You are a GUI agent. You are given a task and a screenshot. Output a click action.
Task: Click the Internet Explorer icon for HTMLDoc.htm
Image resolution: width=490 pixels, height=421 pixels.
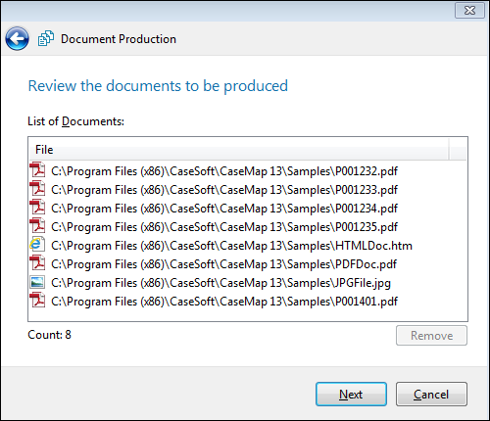click(37, 245)
